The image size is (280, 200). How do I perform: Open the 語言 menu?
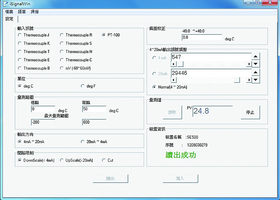coord(22,12)
